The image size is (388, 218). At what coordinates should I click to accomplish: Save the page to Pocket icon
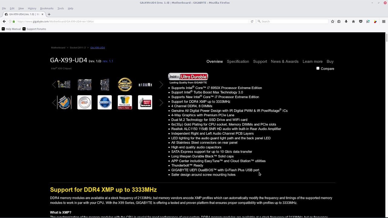361,21
